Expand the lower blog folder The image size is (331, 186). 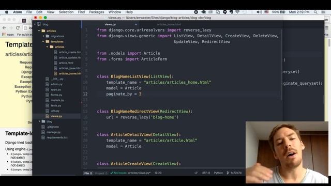[39, 121]
